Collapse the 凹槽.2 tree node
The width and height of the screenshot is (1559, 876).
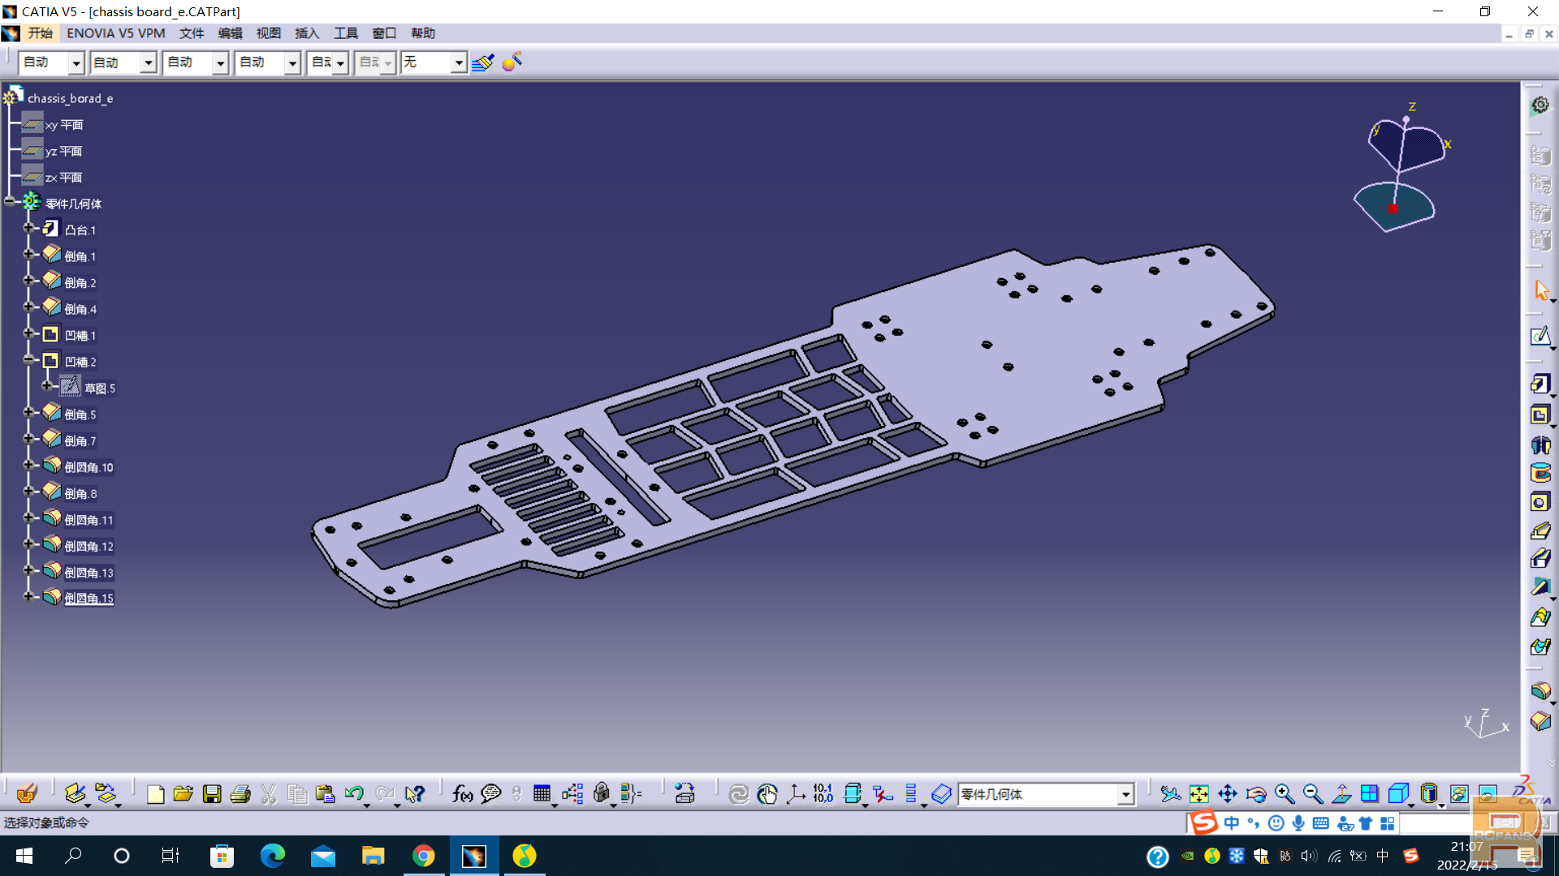coord(29,359)
